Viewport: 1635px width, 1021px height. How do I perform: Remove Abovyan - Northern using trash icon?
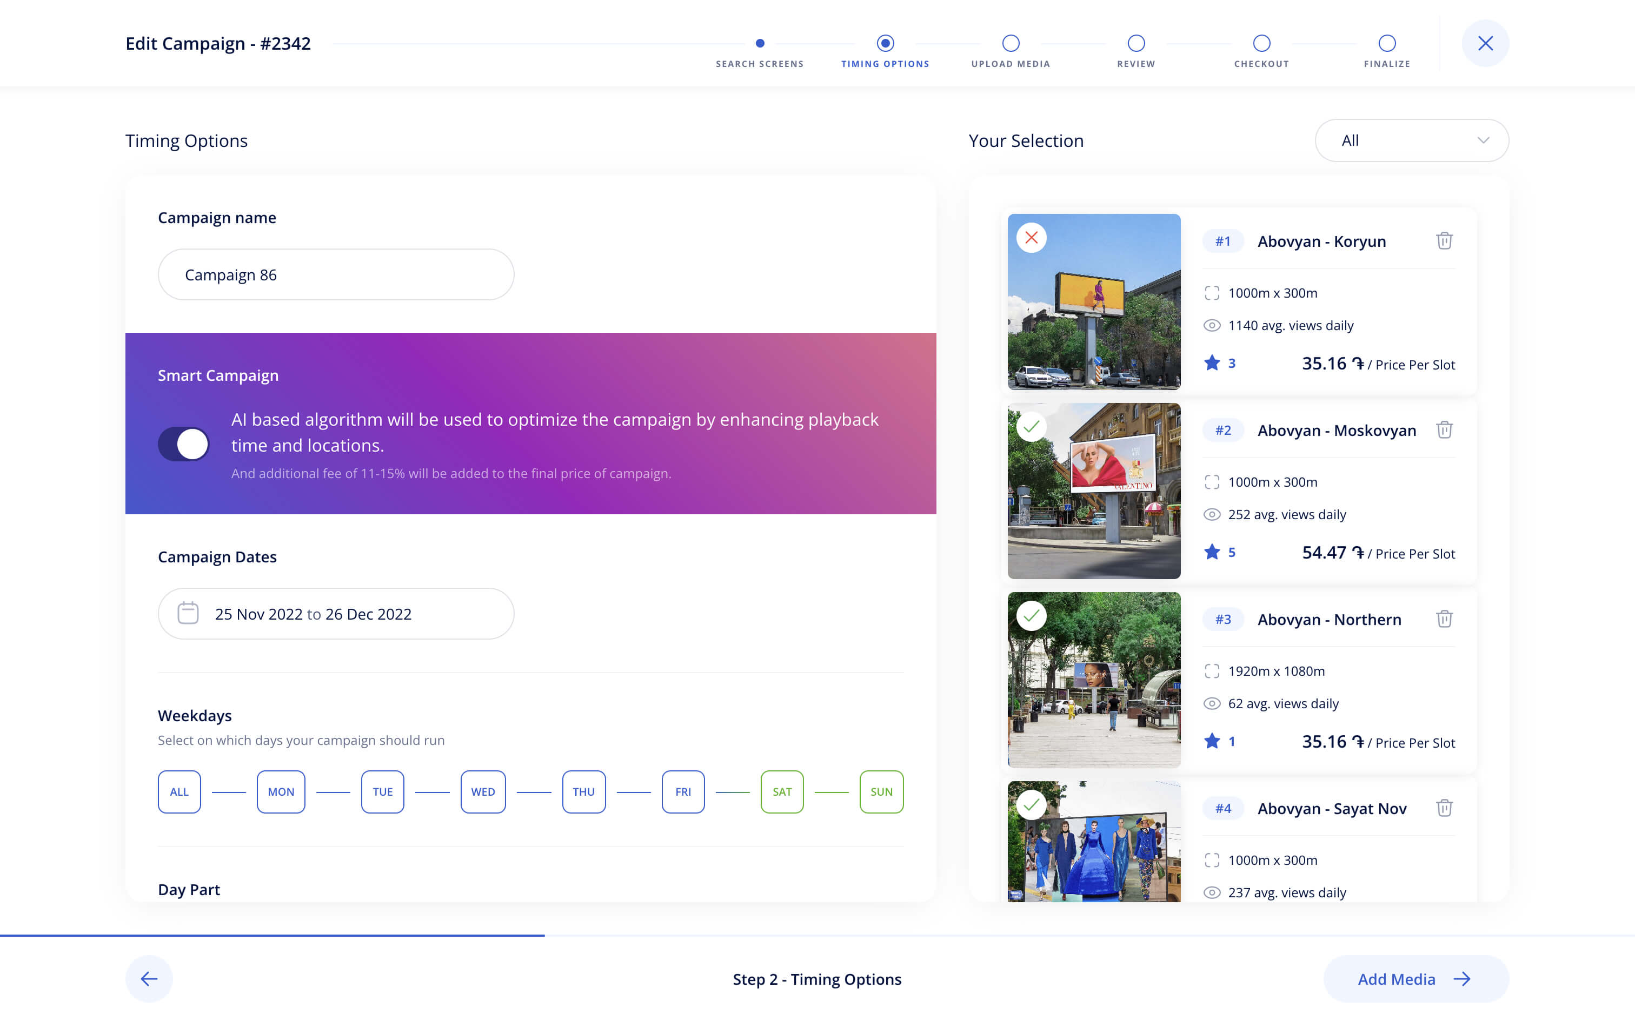point(1444,619)
